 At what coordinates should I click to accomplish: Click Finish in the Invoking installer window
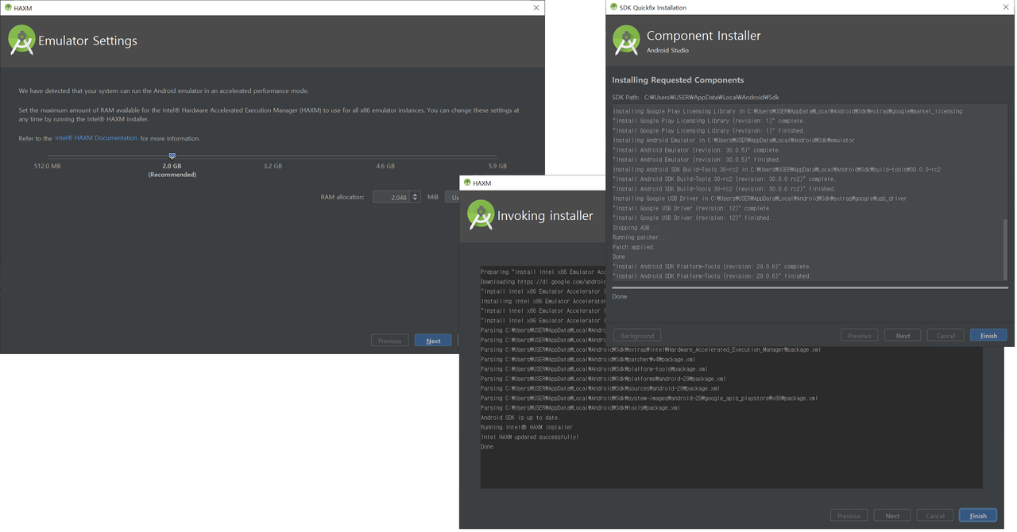pos(978,515)
